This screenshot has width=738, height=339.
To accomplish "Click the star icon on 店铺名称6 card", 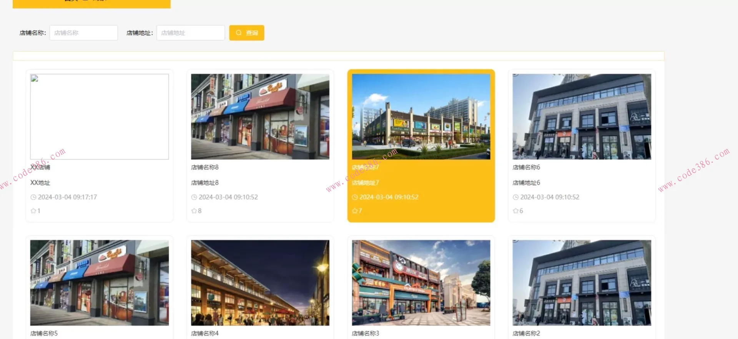I will (x=516, y=211).
